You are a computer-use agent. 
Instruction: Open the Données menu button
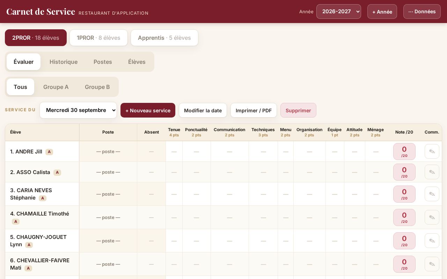[422, 12]
